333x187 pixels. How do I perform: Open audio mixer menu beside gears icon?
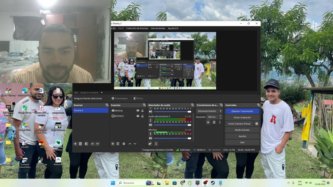(x=156, y=144)
